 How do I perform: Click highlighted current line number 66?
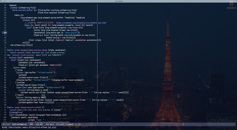5,32
